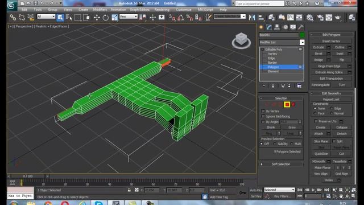
Task: Enable the By Angle checkbox
Action: (263, 121)
